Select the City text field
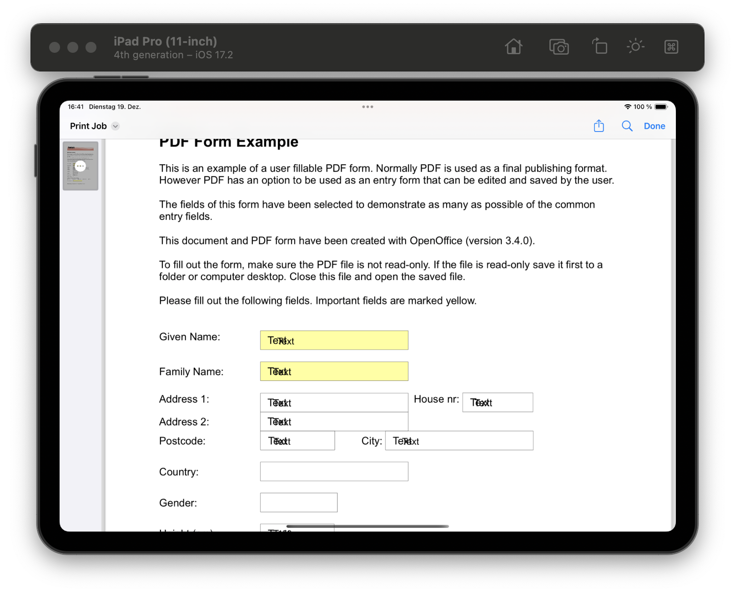 click(459, 441)
